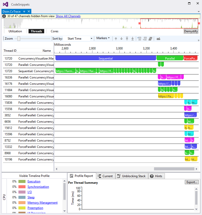Click the Per Thread Summary scroll up arrow
202x215 pixels.
(x=196, y=189)
